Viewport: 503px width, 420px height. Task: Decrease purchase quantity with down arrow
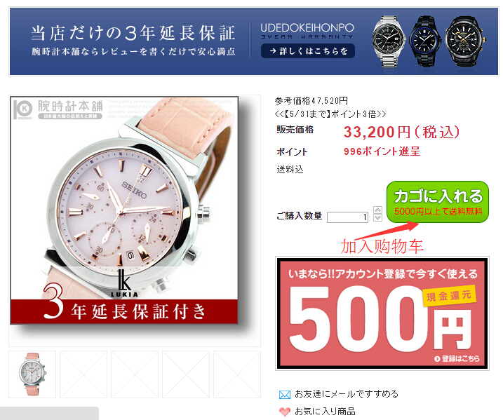(x=378, y=217)
